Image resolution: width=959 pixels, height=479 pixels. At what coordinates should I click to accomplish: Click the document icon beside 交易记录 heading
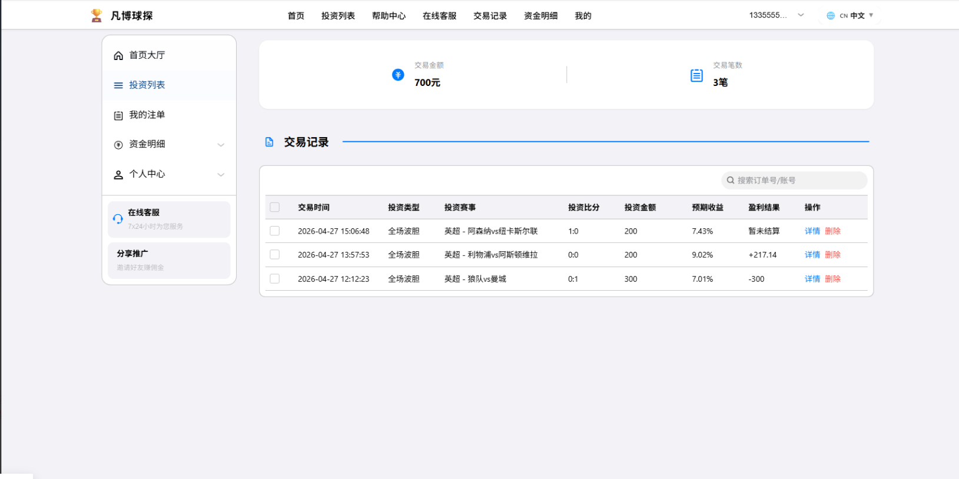pos(269,142)
